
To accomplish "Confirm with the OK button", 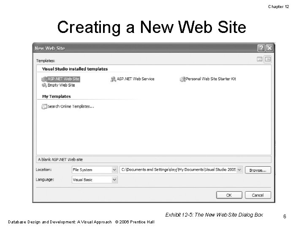I will click(x=229, y=195).
